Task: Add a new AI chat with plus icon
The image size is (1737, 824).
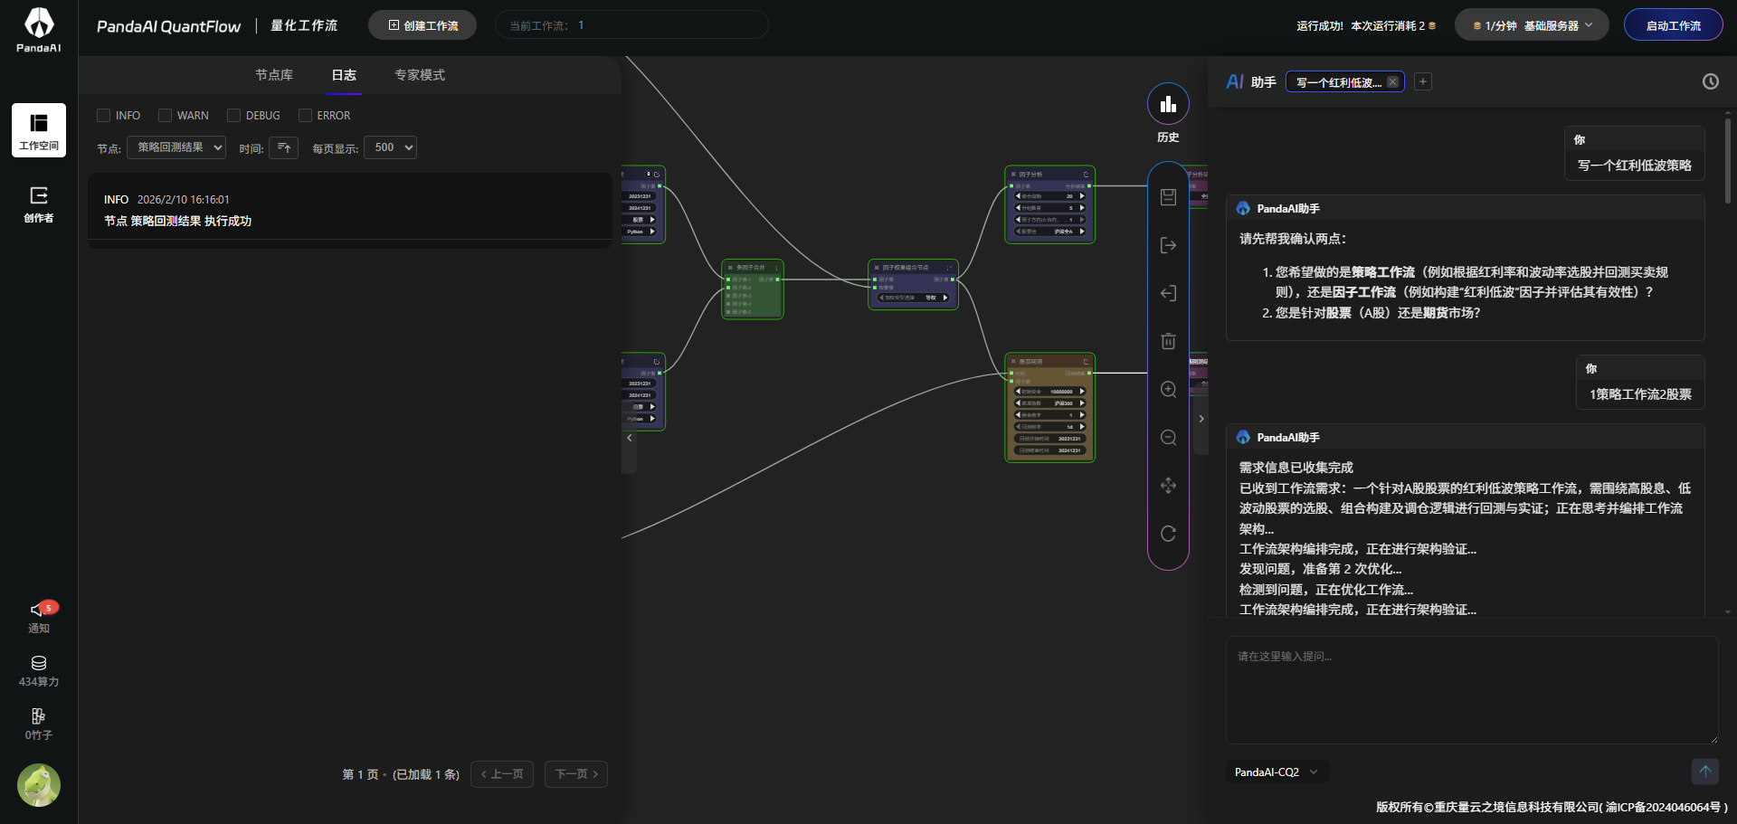Action: coord(1423,81)
